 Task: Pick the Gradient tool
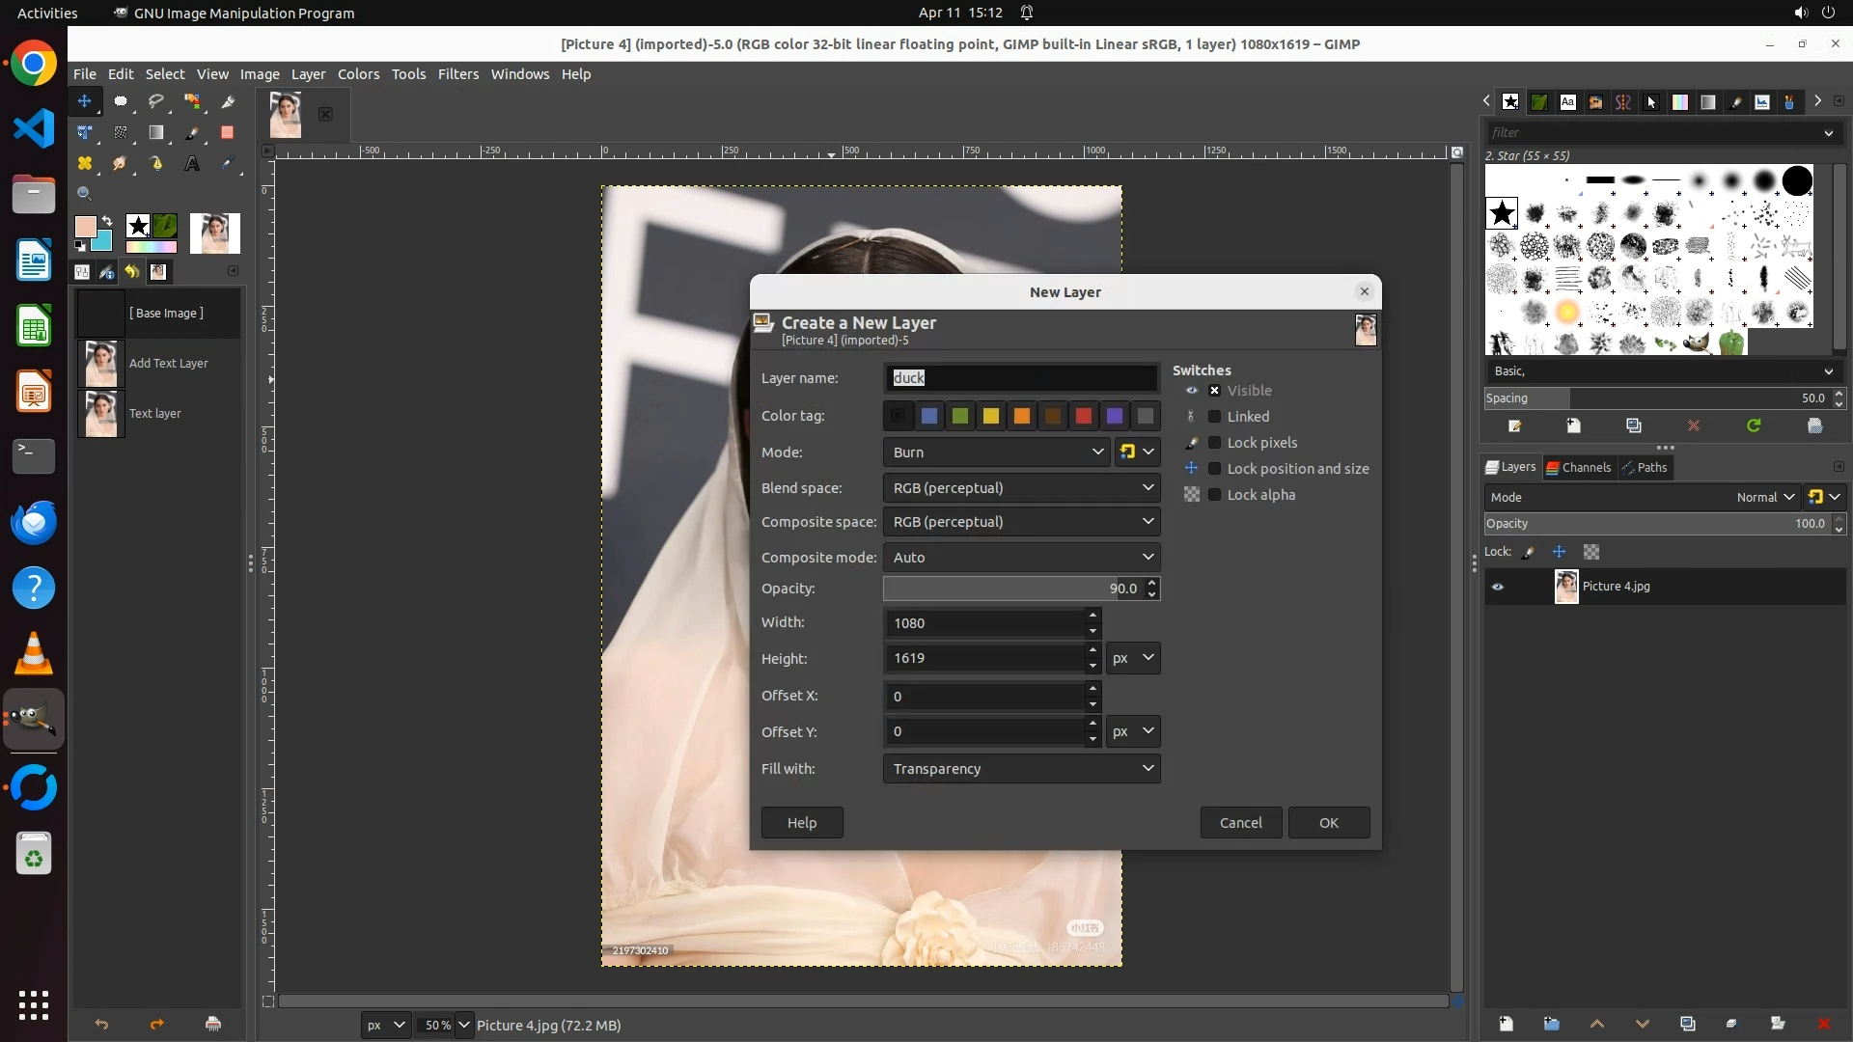point(156,133)
